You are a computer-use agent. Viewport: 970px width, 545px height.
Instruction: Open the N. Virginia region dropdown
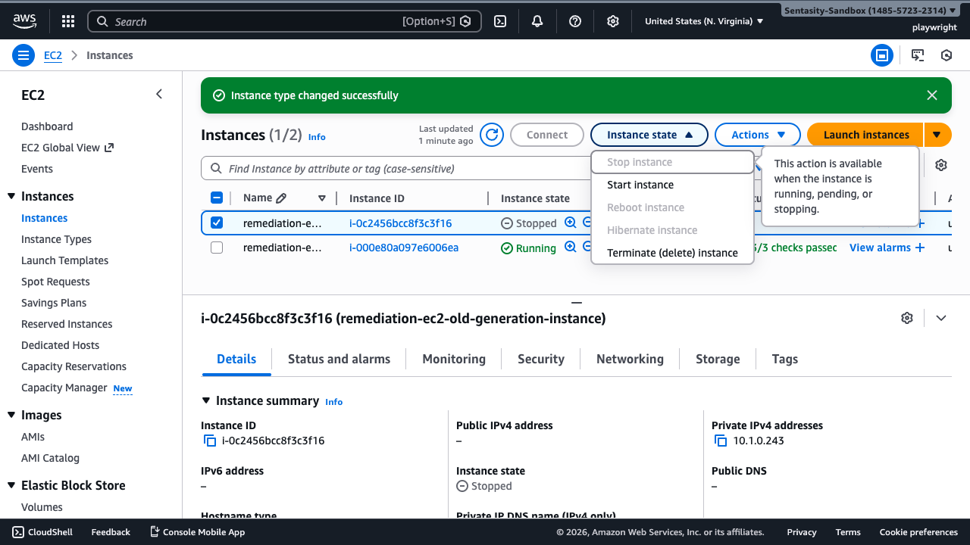[x=702, y=20]
